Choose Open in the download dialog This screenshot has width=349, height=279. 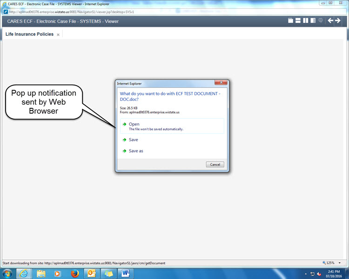coord(134,124)
